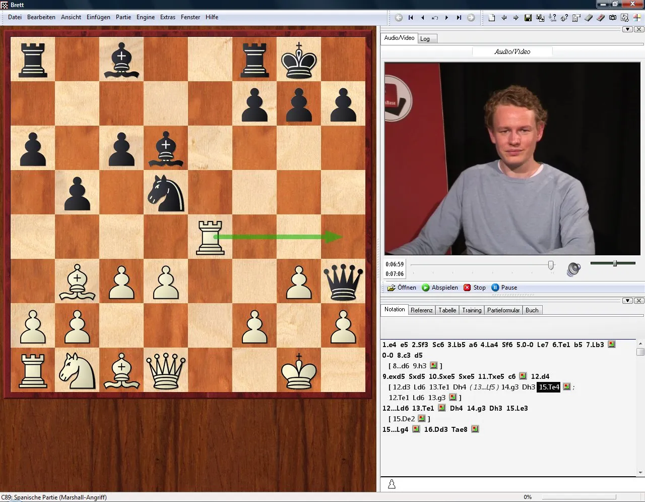This screenshot has height=502, width=645.
Task: Click the Öffnen button
Action: tap(402, 288)
